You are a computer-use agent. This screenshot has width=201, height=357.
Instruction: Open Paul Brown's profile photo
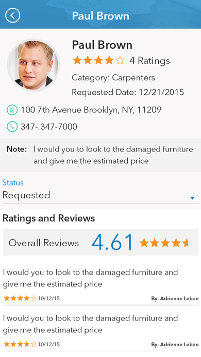click(x=33, y=65)
